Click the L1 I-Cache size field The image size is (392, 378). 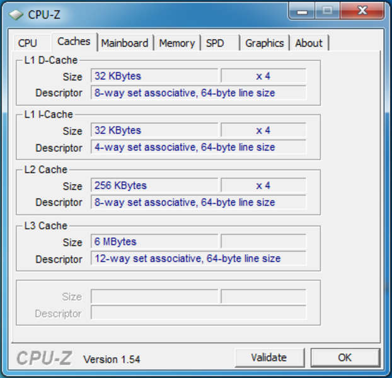[154, 130]
